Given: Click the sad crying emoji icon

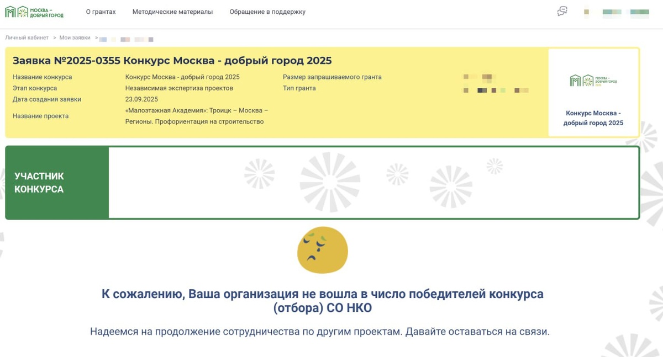Looking at the screenshot, I should (323, 250).
